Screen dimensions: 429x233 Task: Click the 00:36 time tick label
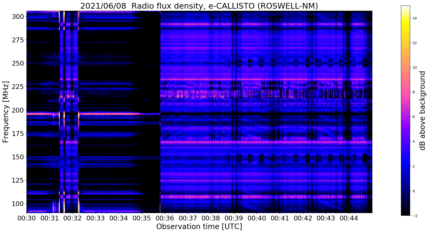tap(165, 218)
